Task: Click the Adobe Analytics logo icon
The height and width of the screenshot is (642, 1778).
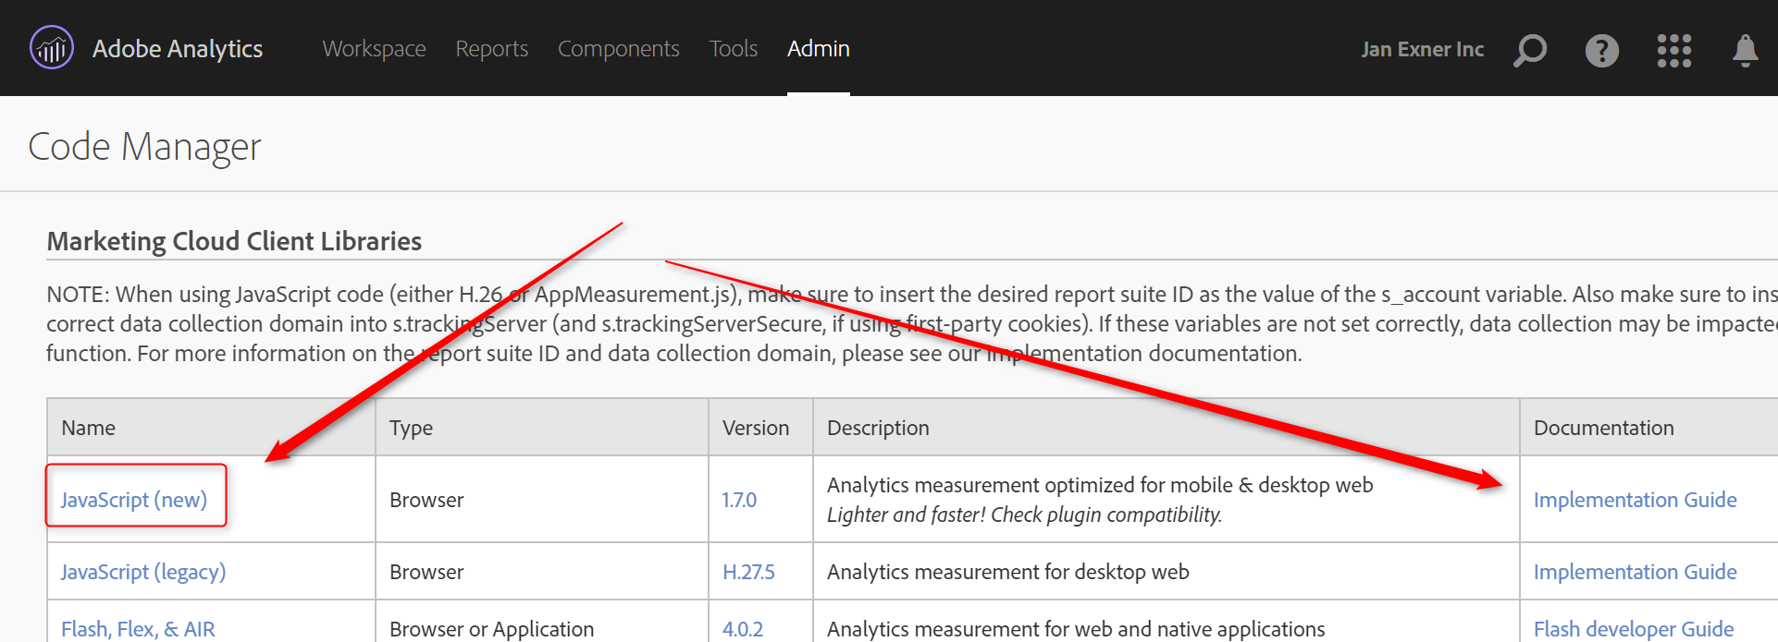Action: click(52, 48)
